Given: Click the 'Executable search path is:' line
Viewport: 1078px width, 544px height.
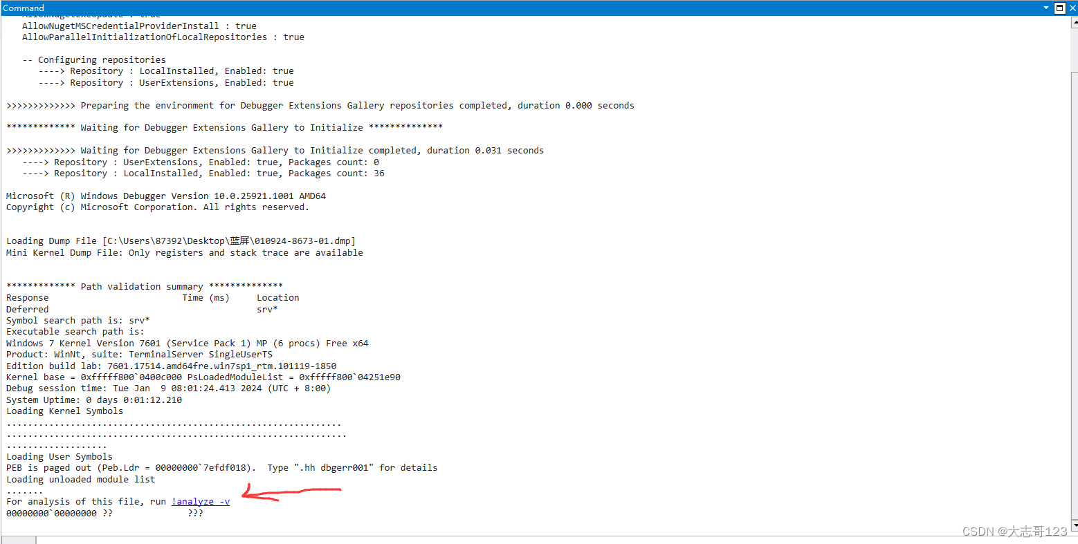Looking at the screenshot, I should coord(75,332).
